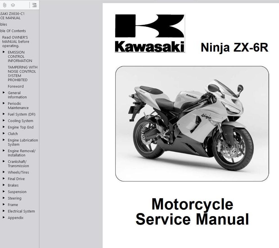Viewport: 279px width, 248px height.
Task: Select the ZX636-C1 SERVICE MANUAL root bookmark
Action: (x=12, y=16)
